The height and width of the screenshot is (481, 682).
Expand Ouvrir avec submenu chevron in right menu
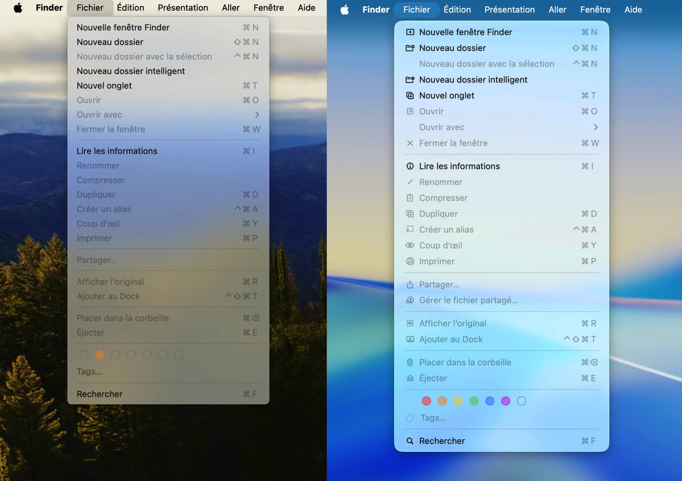click(x=595, y=127)
